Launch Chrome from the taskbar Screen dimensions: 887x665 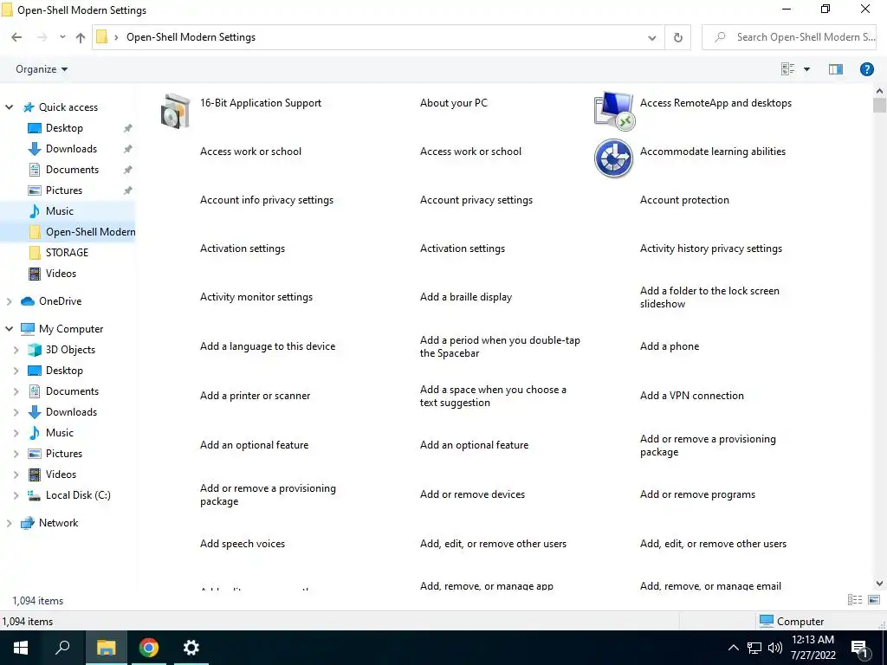coord(149,648)
